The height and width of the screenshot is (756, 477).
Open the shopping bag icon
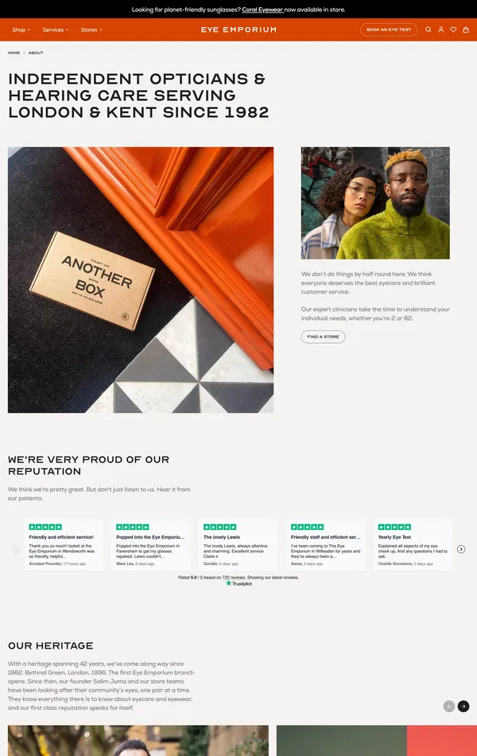465,29
